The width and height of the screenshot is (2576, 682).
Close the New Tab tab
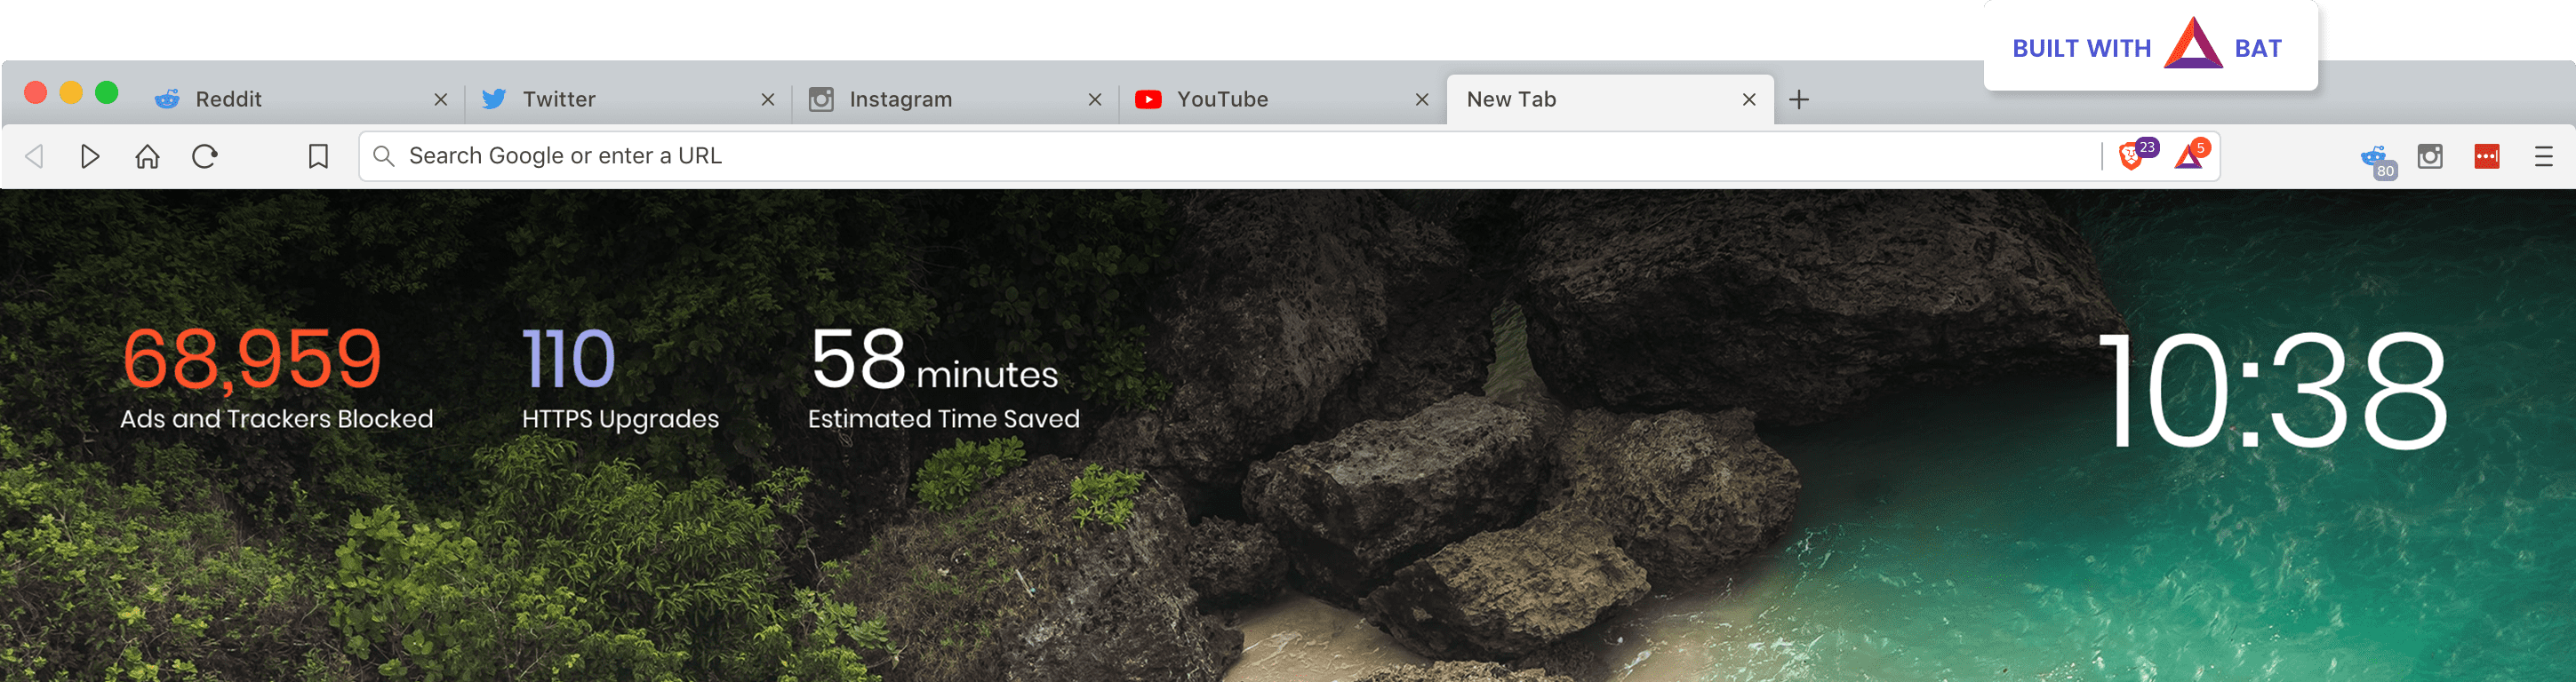[1749, 99]
